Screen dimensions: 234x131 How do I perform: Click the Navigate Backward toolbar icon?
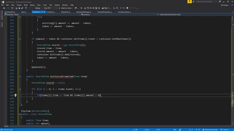4,8
